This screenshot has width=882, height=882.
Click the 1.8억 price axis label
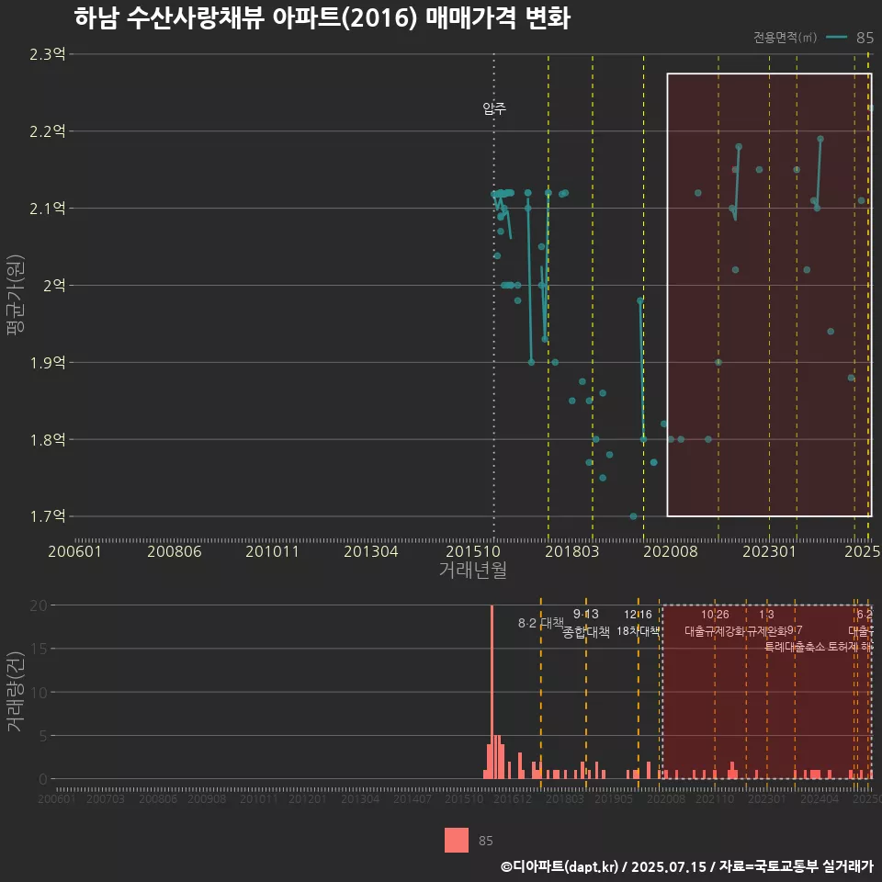pos(47,439)
